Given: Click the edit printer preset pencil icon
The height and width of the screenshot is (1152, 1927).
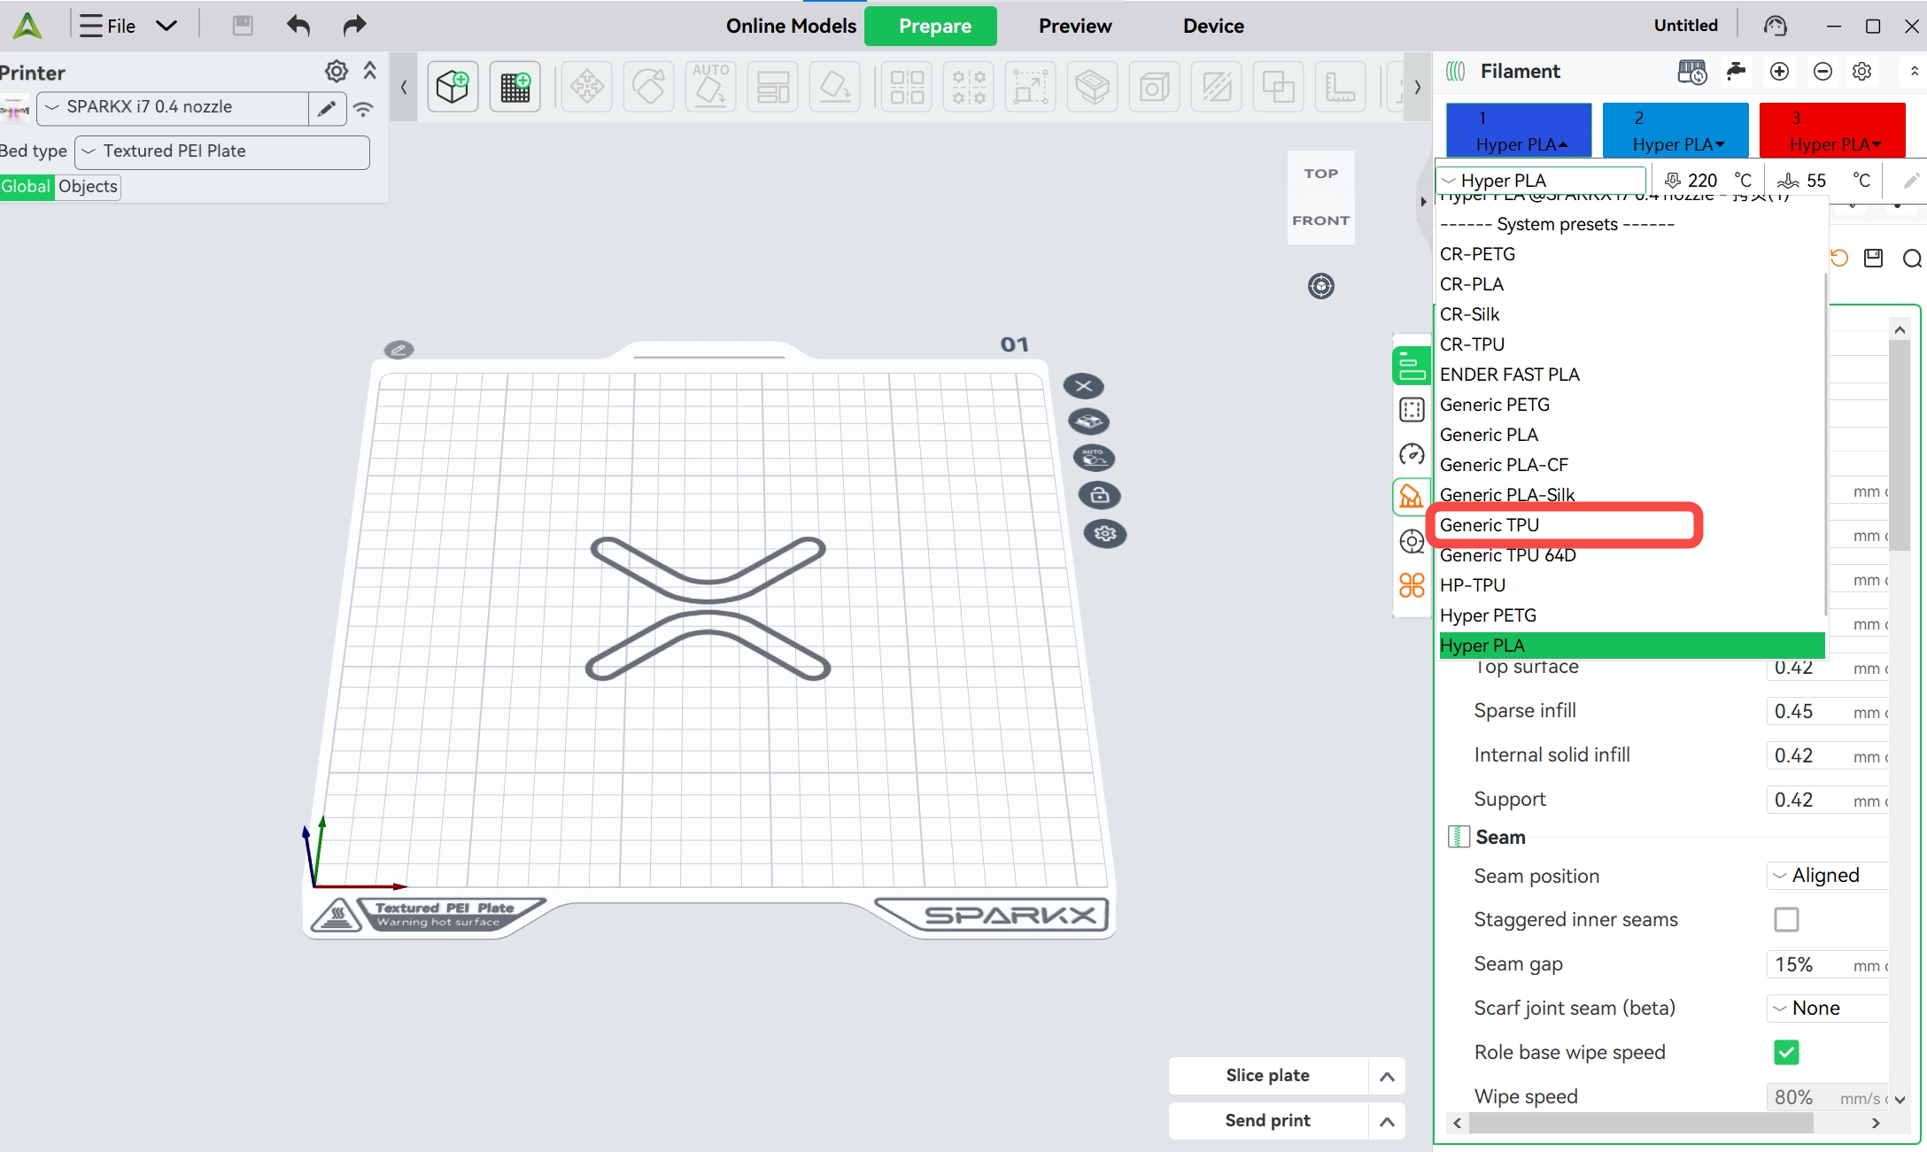Looking at the screenshot, I should pos(327,108).
